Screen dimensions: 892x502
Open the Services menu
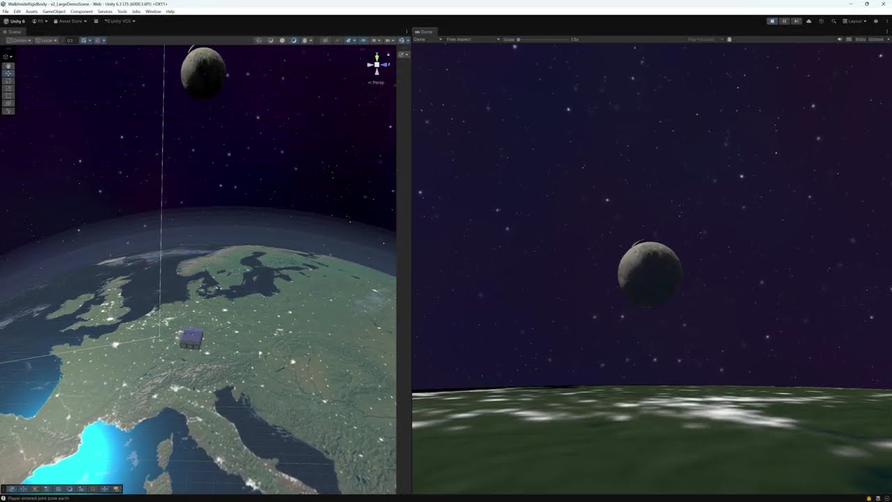click(x=105, y=12)
